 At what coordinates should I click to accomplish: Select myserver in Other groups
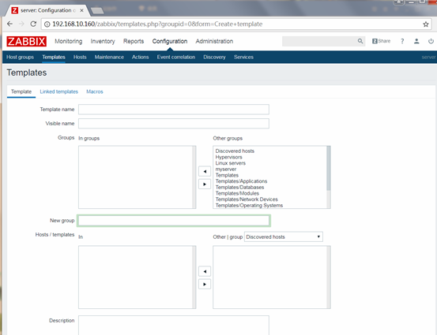coord(226,169)
